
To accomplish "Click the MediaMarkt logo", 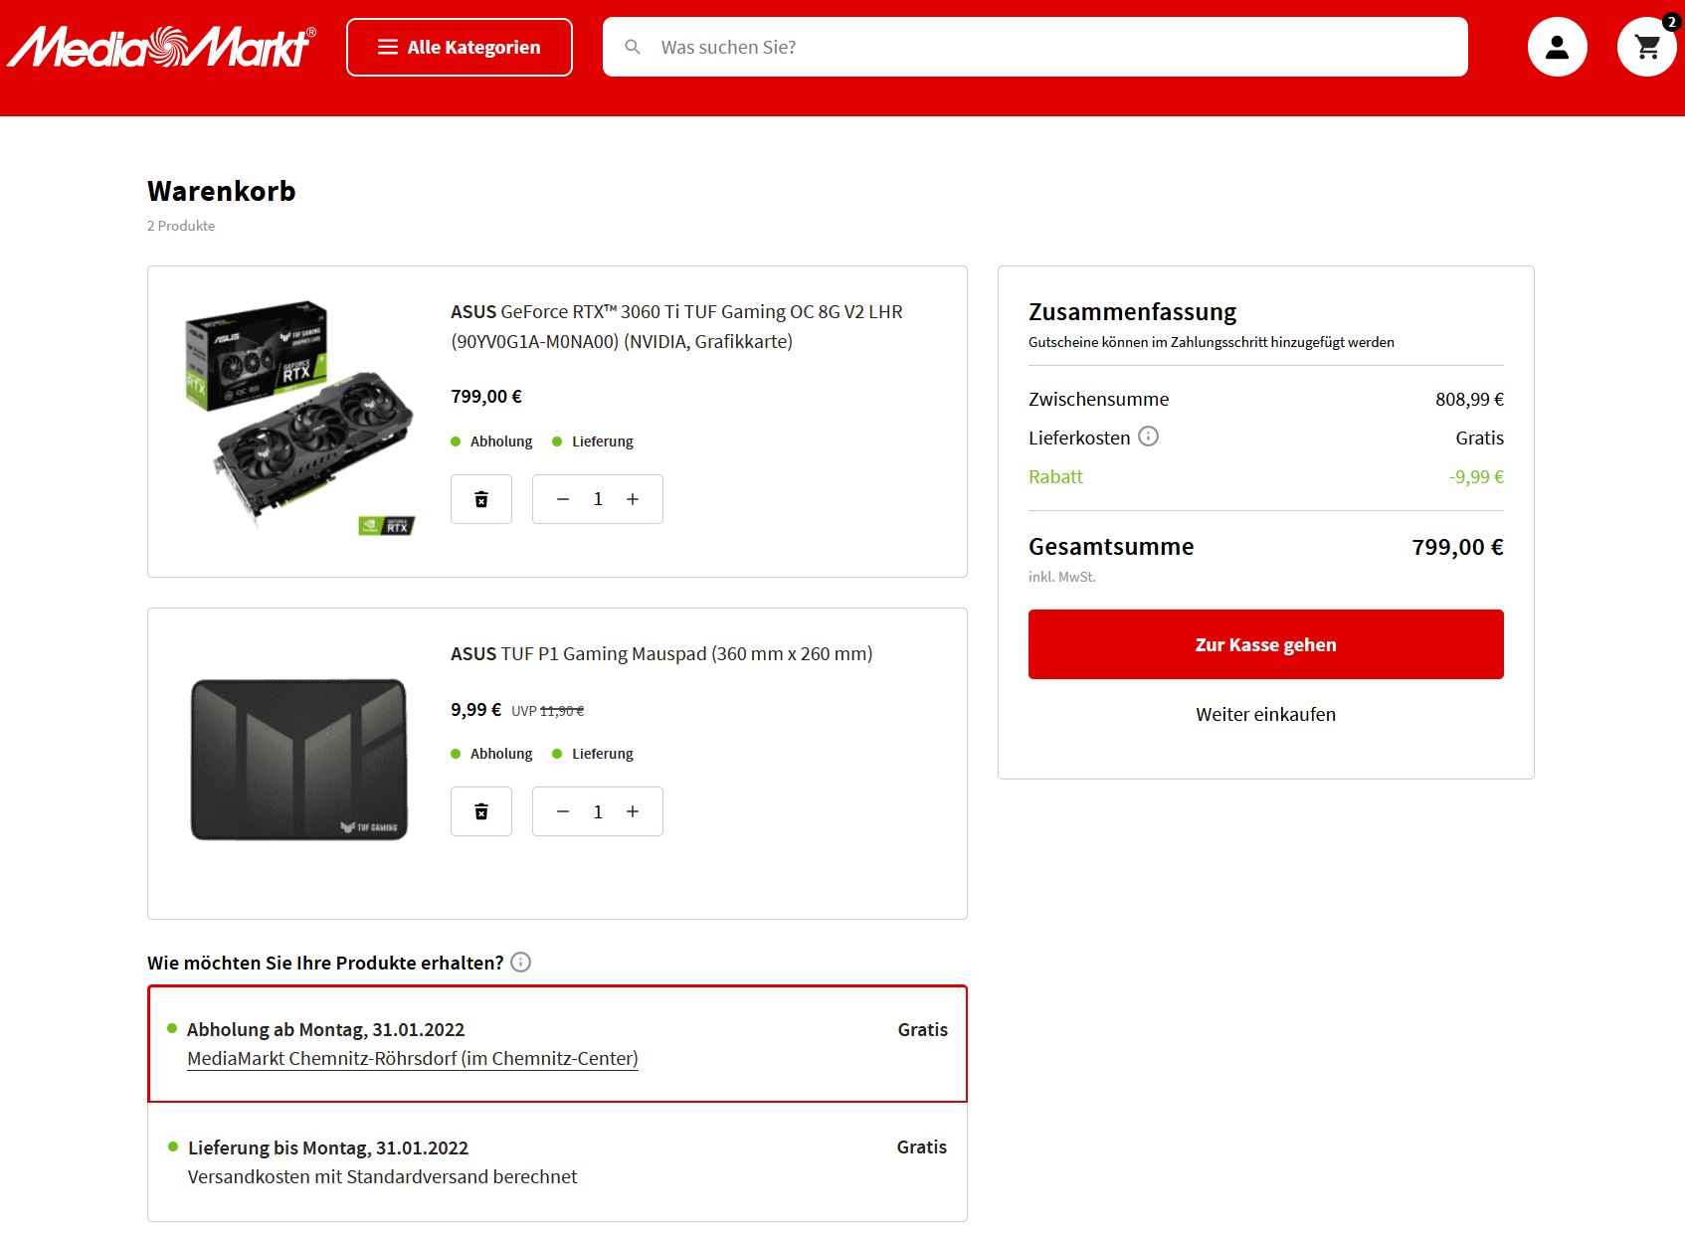I will coord(162,47).
